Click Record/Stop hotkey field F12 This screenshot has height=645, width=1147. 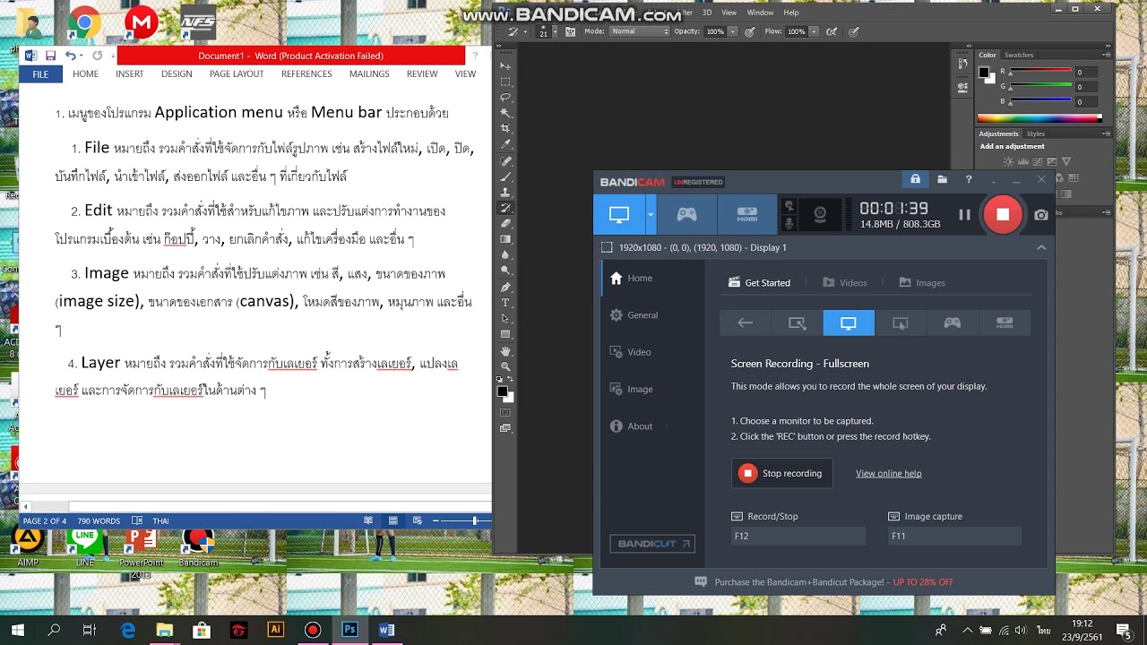pyautogui.click(x=798, y=536)
